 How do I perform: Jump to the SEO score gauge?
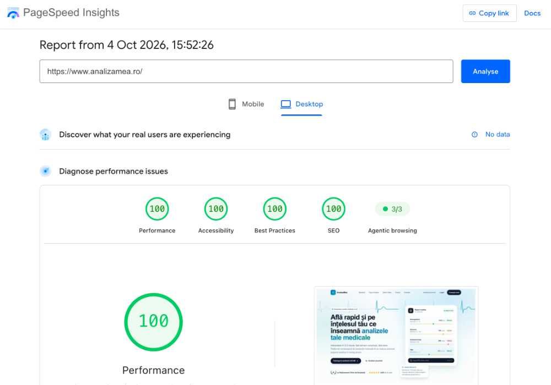click(x=333, y=209)
